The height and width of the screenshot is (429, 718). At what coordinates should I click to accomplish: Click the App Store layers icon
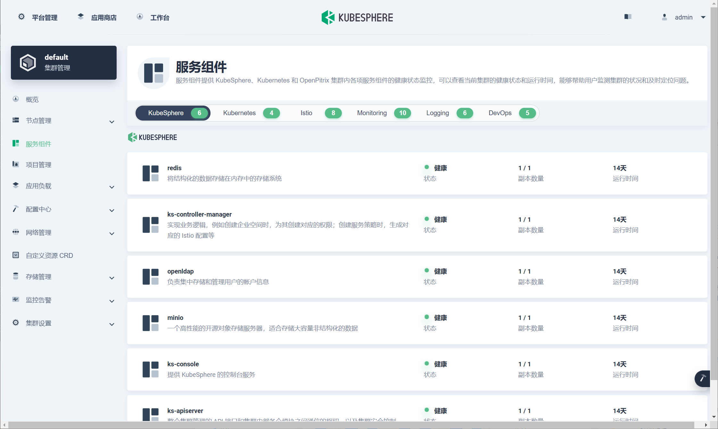tap(81, 17)
